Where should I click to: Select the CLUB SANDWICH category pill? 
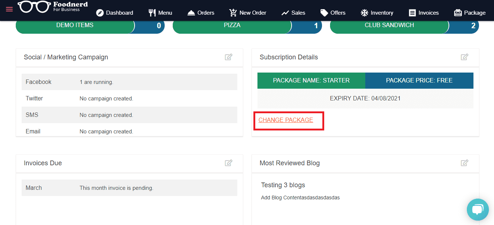pos(389,26)
